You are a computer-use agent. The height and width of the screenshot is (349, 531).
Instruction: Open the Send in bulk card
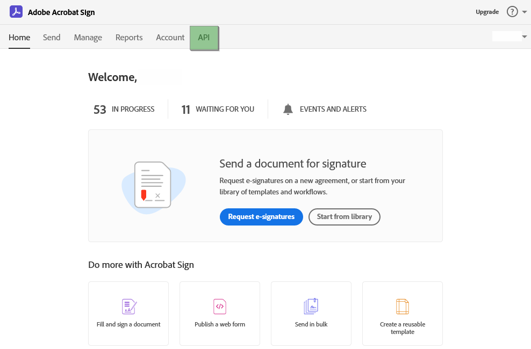(x=311, y=314)
